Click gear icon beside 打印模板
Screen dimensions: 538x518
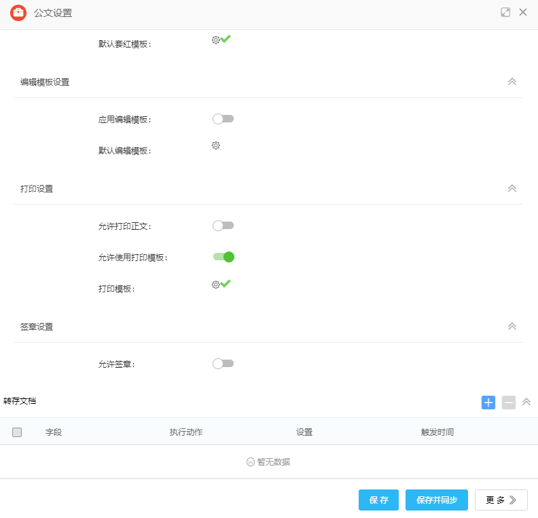[215, 285]
